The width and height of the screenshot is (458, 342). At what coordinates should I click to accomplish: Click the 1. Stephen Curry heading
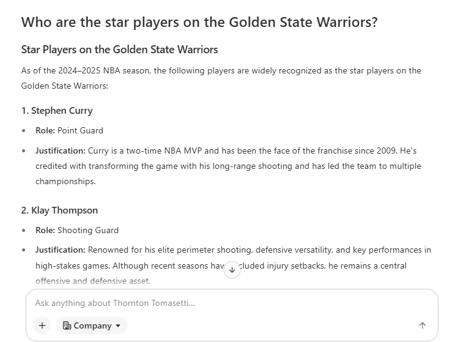tap(57, 111)
